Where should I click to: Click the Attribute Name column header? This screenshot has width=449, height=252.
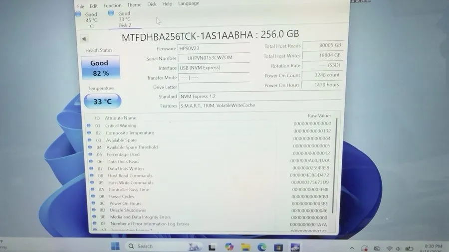(x=121, y=118)
